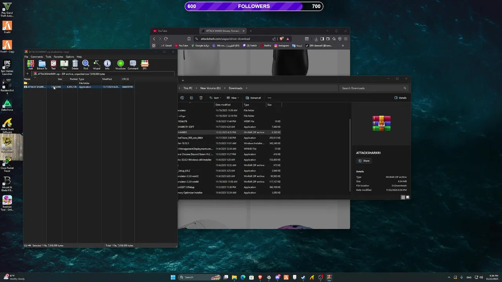The image size is (502, 282).
Task: Sort WinRAR list by Packed column
Action: click(70, 79)
